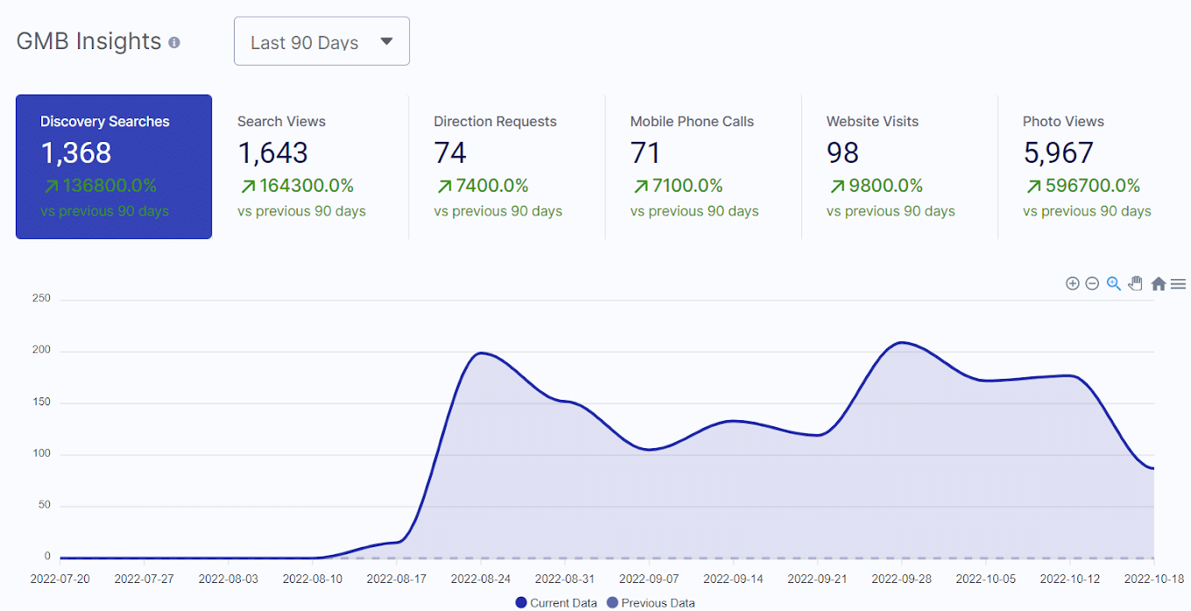Click the green arrow under Photo Views
This screenshot has height=611, width=1191.
1032,186
